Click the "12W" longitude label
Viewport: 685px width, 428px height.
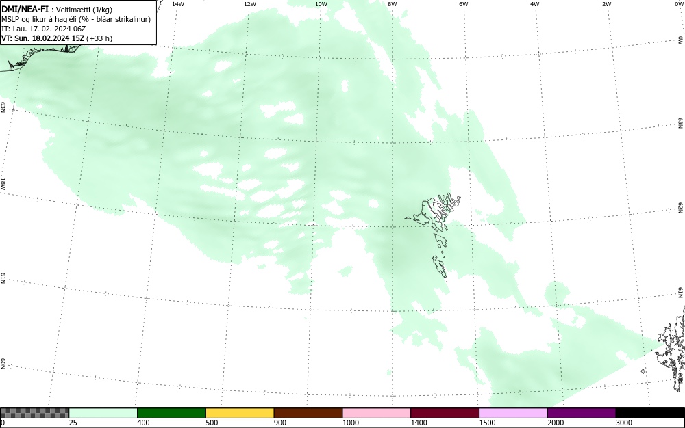pyautogui.click(x=249, y=4)
